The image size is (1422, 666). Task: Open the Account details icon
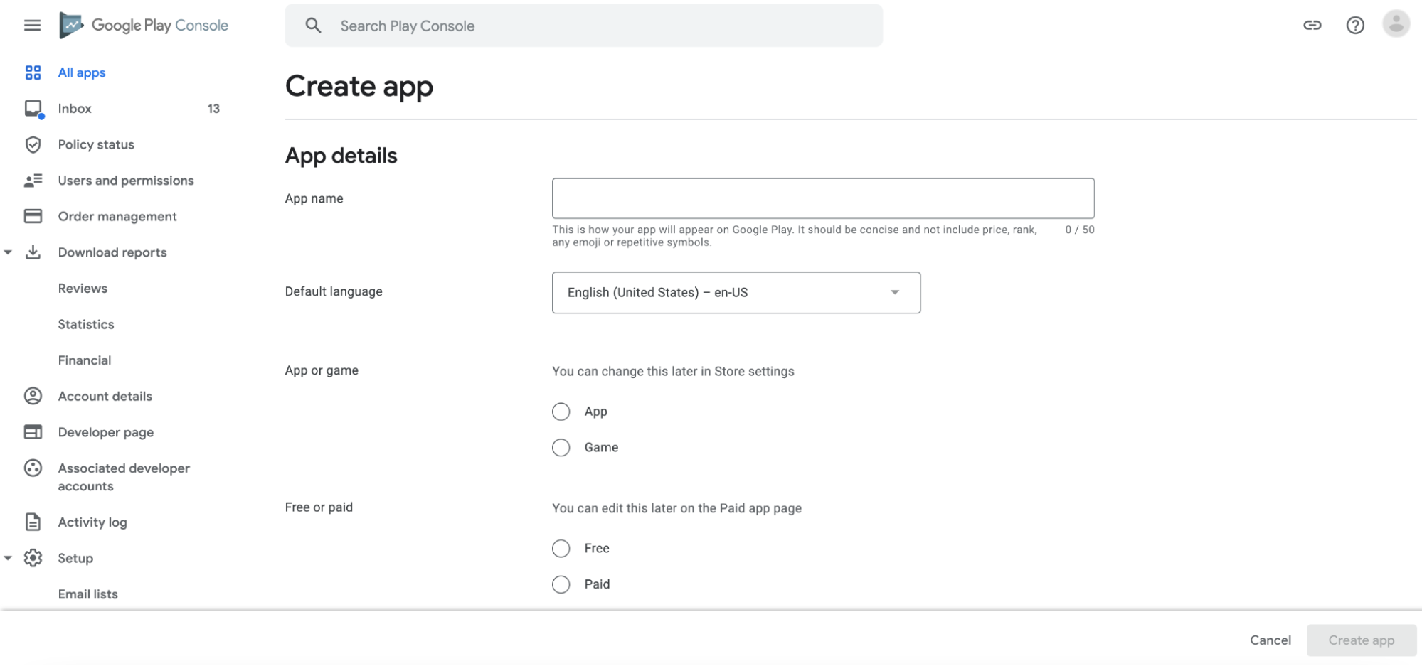pyautogui.click(x=33, y=396)
